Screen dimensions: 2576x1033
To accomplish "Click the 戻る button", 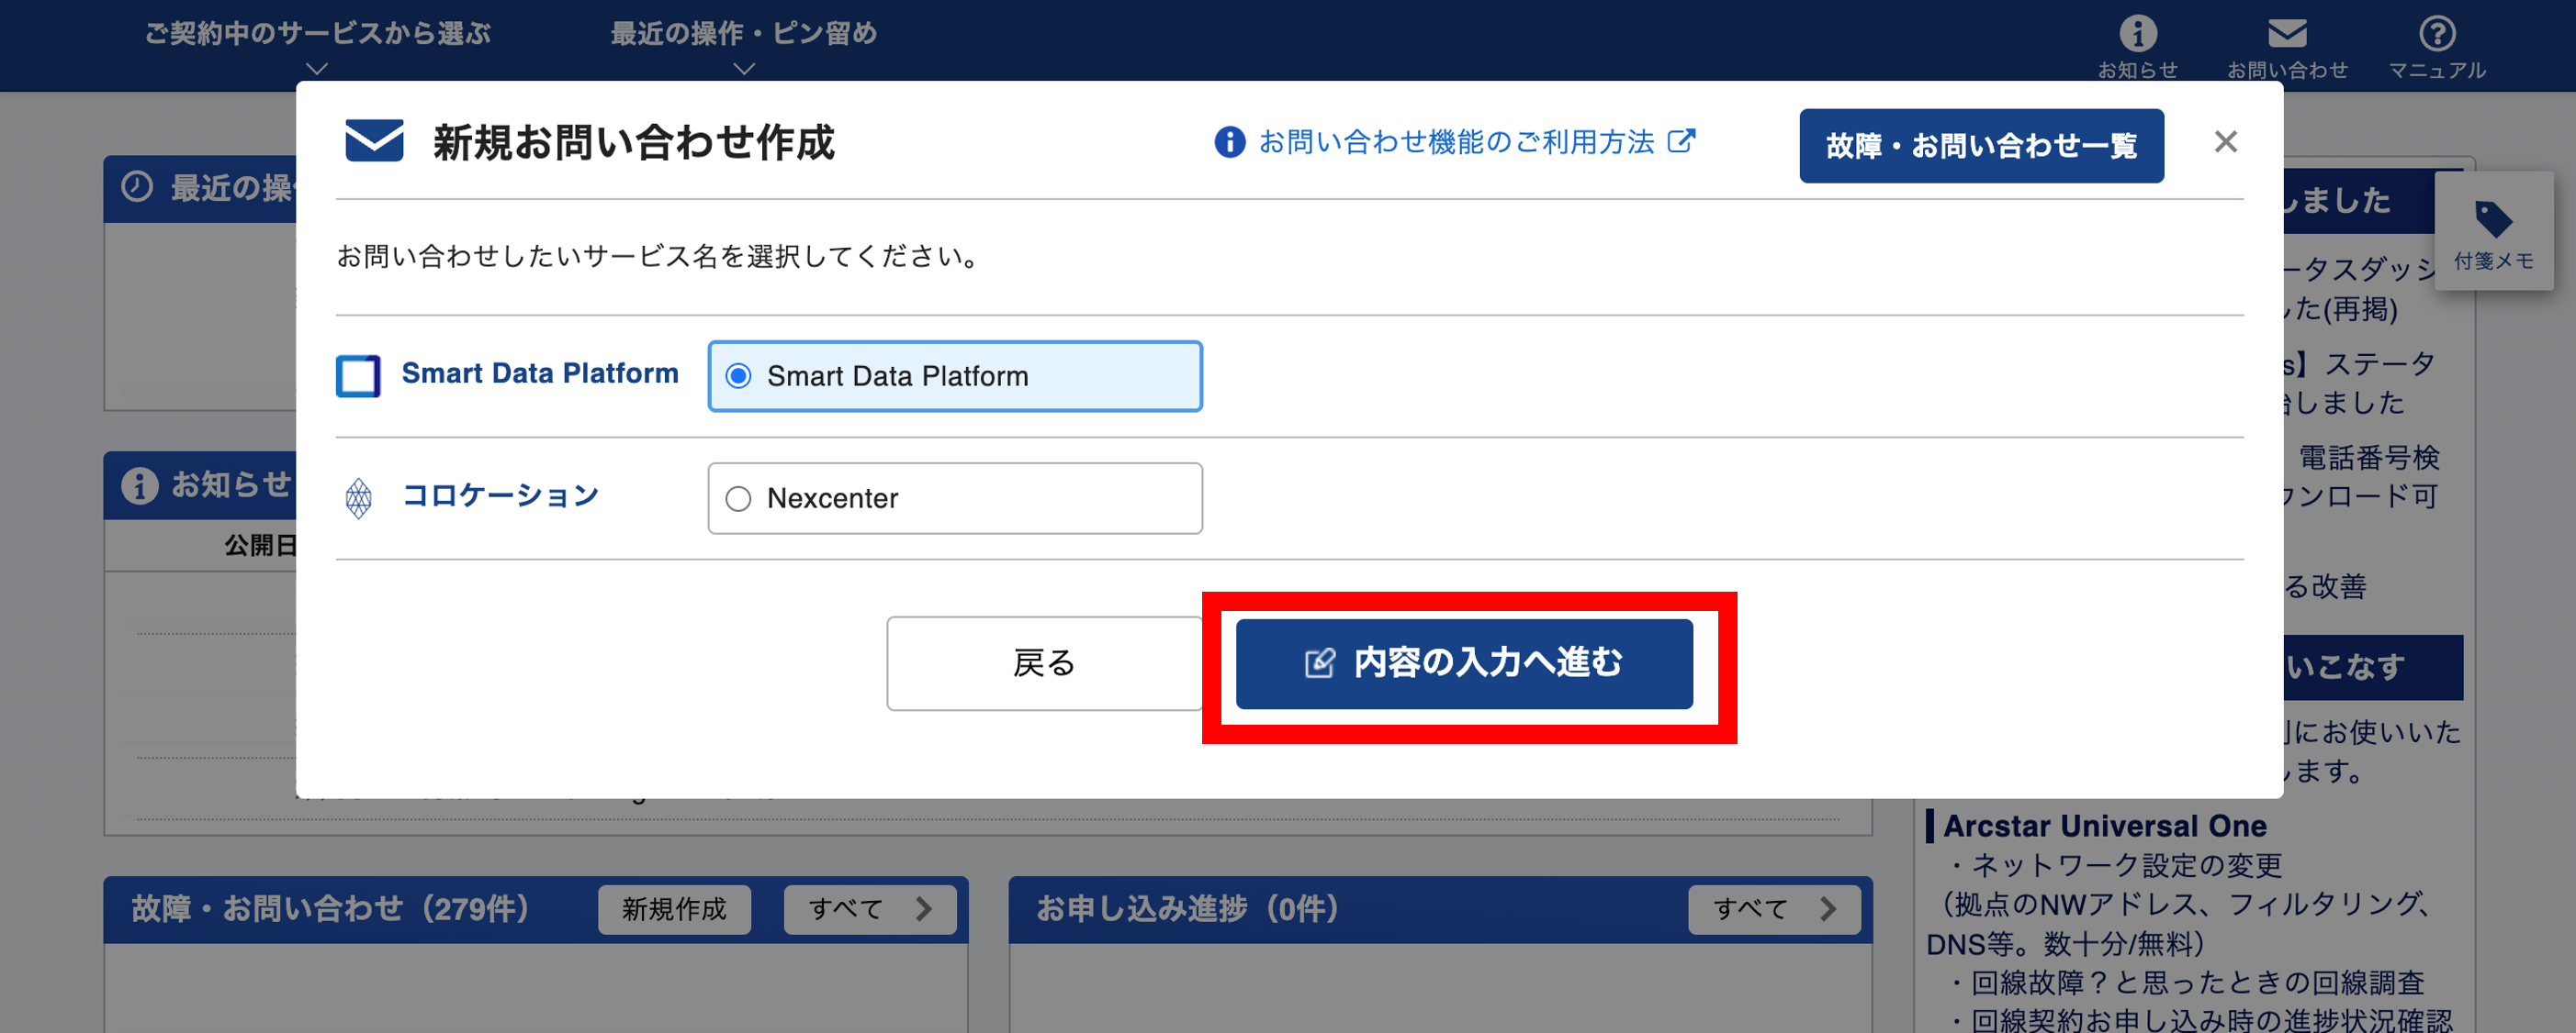I will click(1043, 663).
